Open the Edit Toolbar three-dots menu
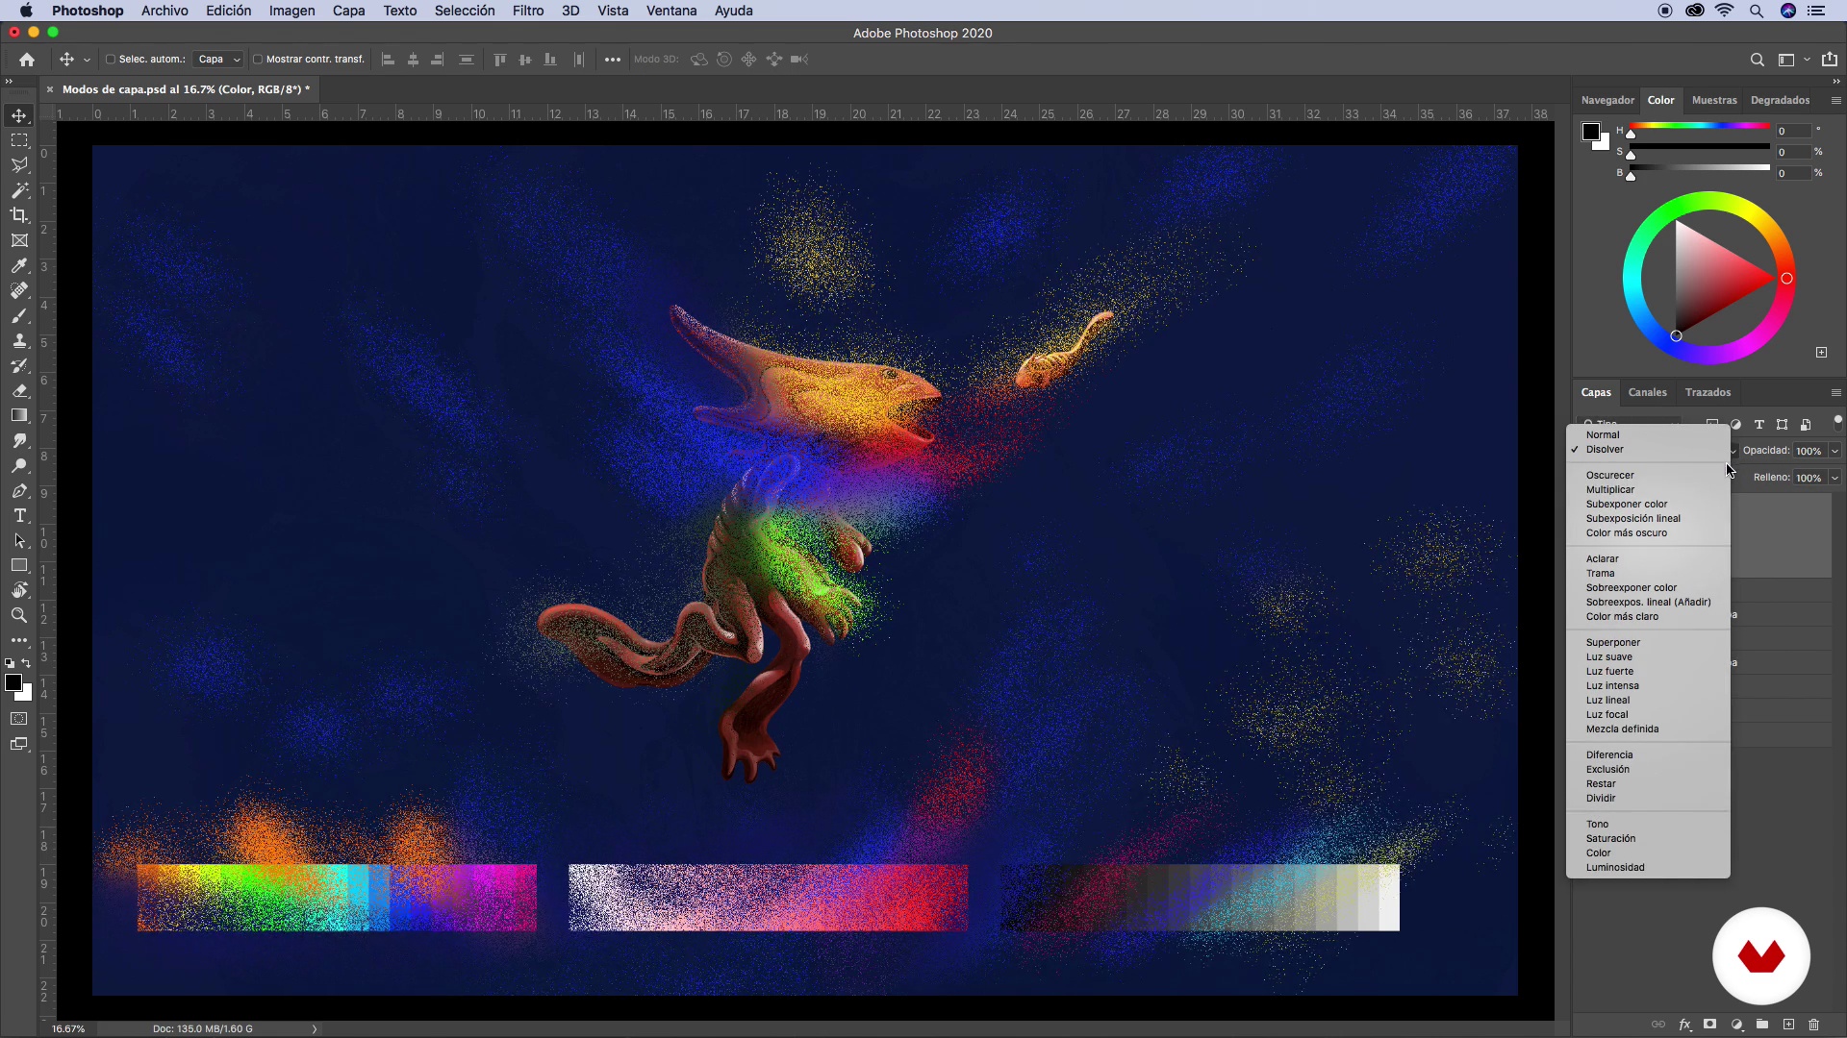 (19, 640)
